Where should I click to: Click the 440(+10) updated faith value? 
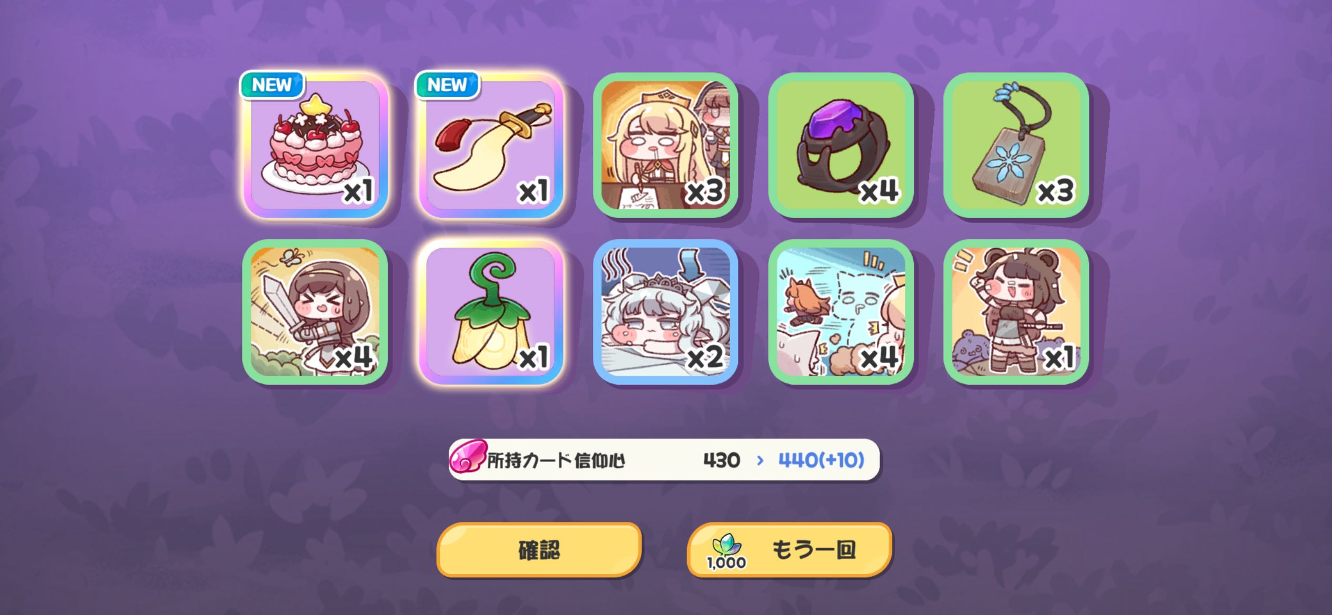(x=821, y=460)
